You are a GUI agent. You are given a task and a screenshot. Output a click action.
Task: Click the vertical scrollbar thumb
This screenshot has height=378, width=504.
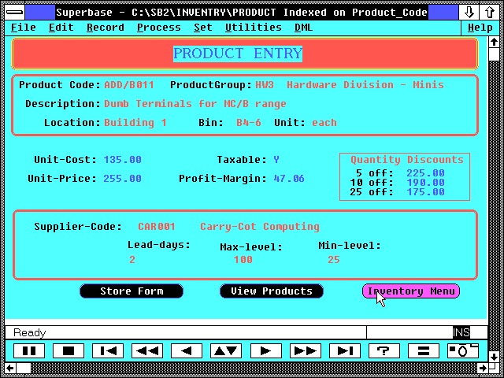[494, 54]
